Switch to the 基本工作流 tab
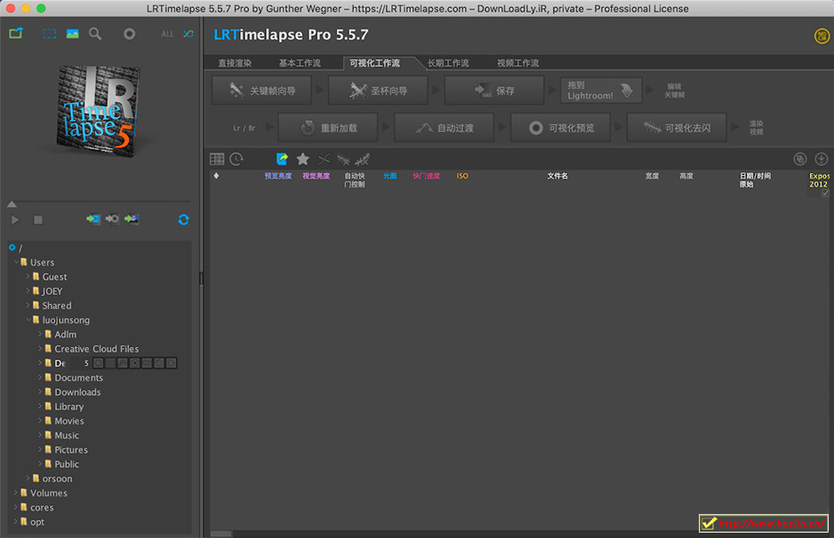 (x=300, y=63)
